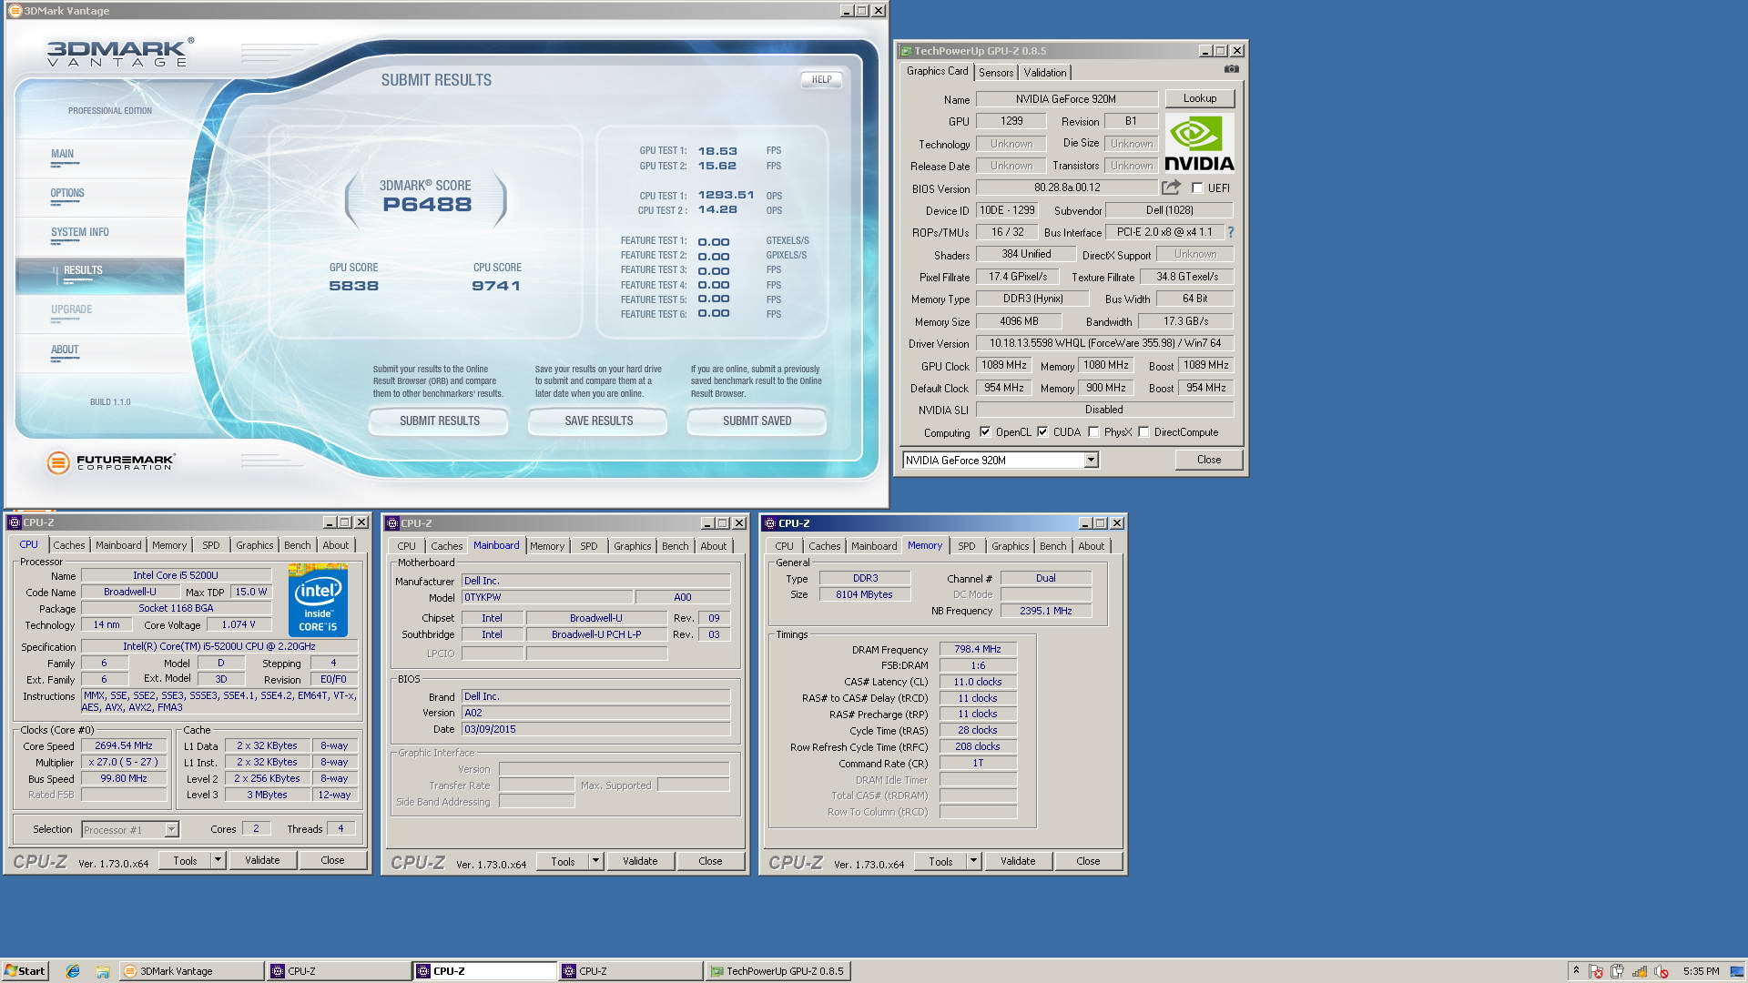Switch to Validation tab in GPU-Z

point(1044,73)
